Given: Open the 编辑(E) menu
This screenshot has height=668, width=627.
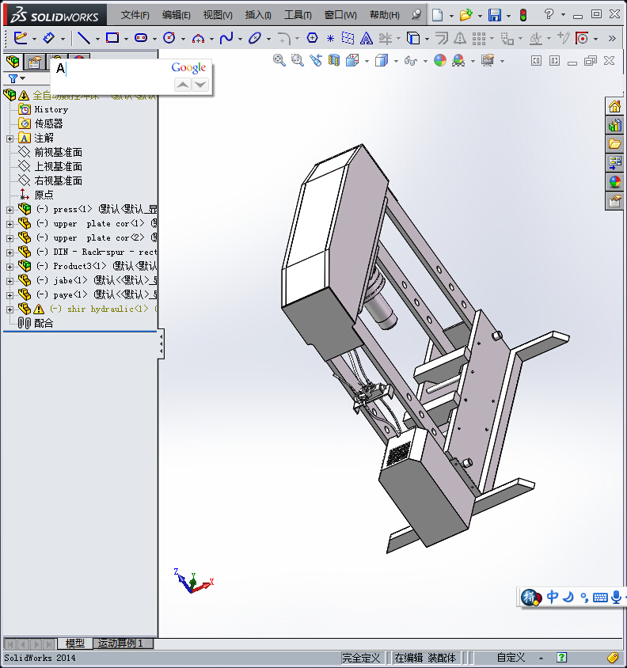Looking at the screenshot, I should click(x=176, y=15).
